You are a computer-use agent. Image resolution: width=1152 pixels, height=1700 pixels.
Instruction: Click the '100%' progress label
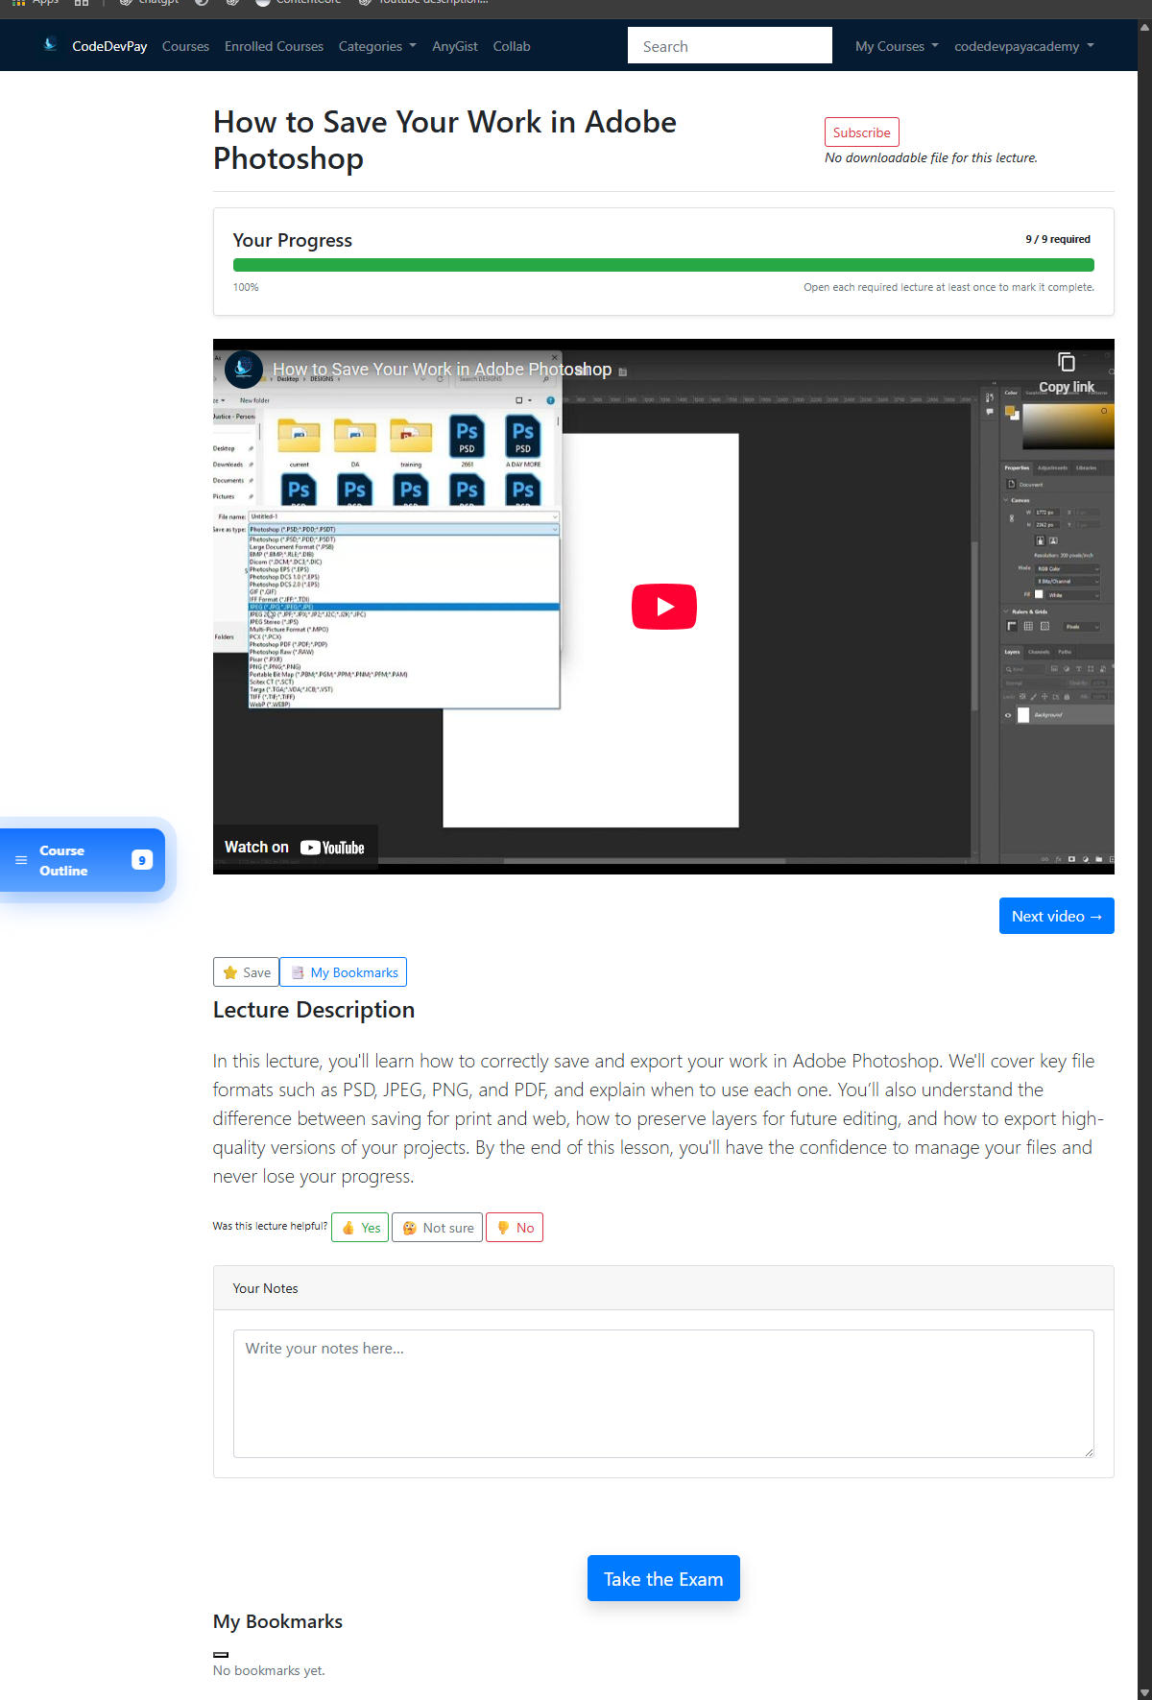tap(246, 287)
